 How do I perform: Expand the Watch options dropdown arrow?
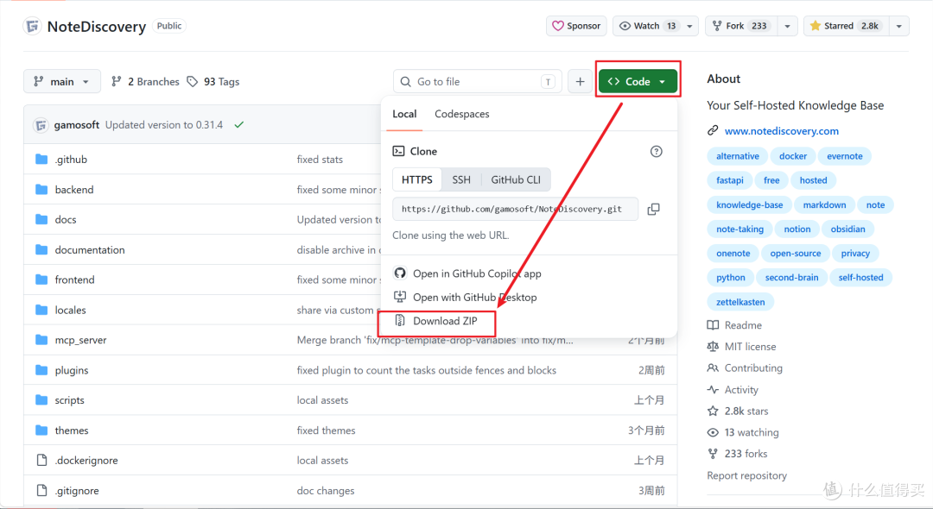tap(689, 26)
